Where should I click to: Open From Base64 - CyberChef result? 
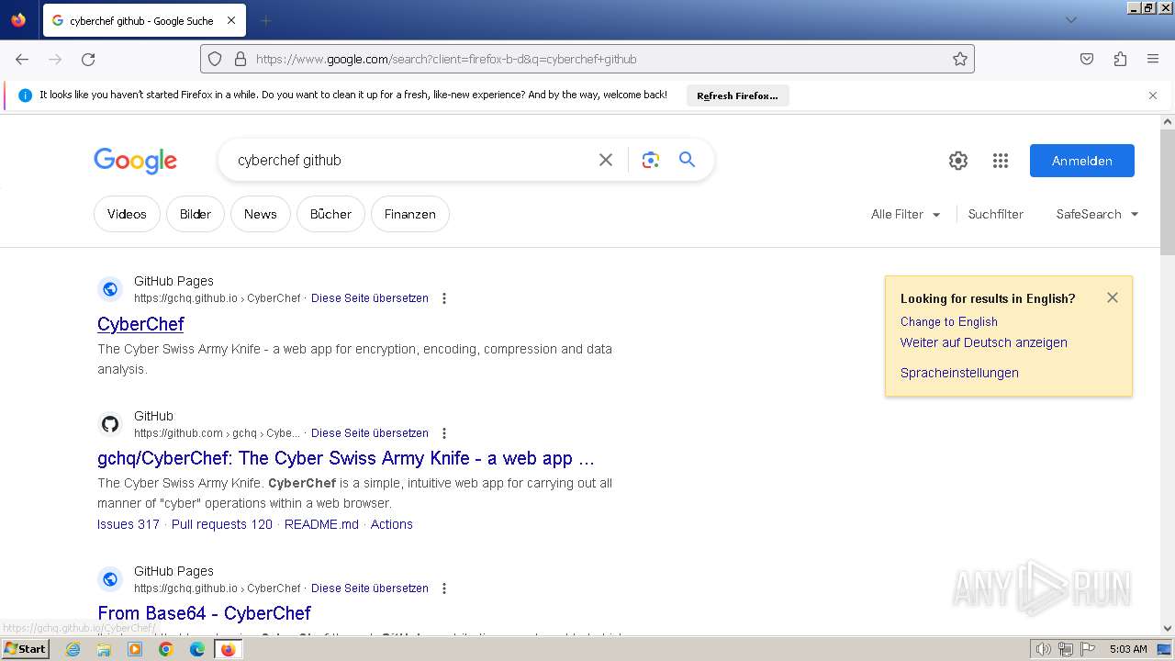204,613
